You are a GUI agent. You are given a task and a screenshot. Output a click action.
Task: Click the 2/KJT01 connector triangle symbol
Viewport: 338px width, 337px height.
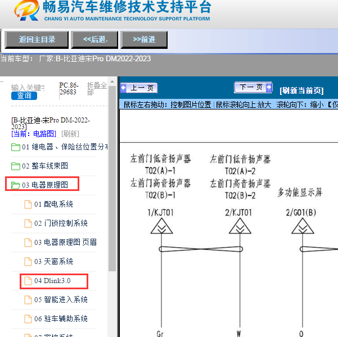(x=240, y=226)
